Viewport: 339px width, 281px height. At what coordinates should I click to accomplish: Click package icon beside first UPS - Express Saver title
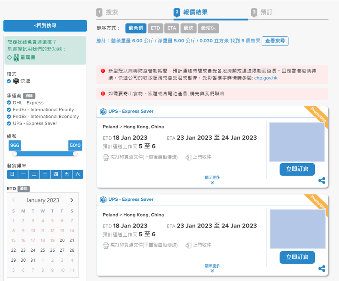point(103,111)
